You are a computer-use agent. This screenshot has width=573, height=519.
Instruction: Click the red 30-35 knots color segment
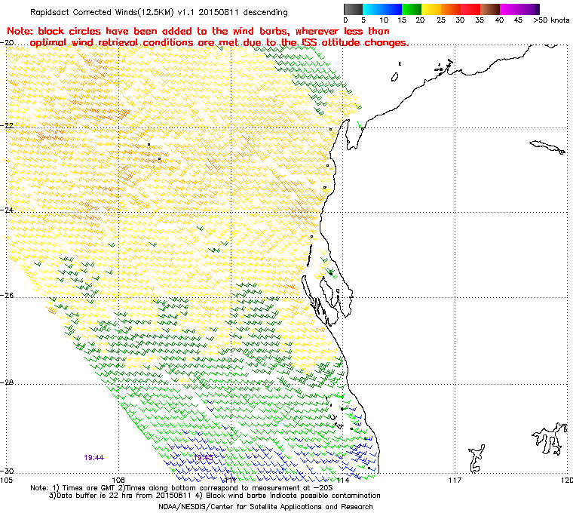point(470,9)
